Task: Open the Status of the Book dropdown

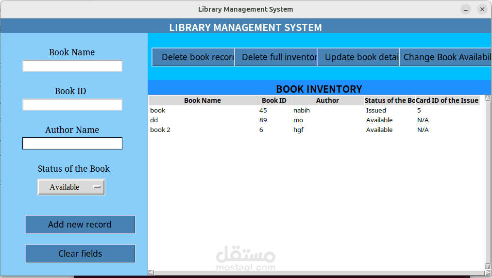Action: tap(71, 187)
